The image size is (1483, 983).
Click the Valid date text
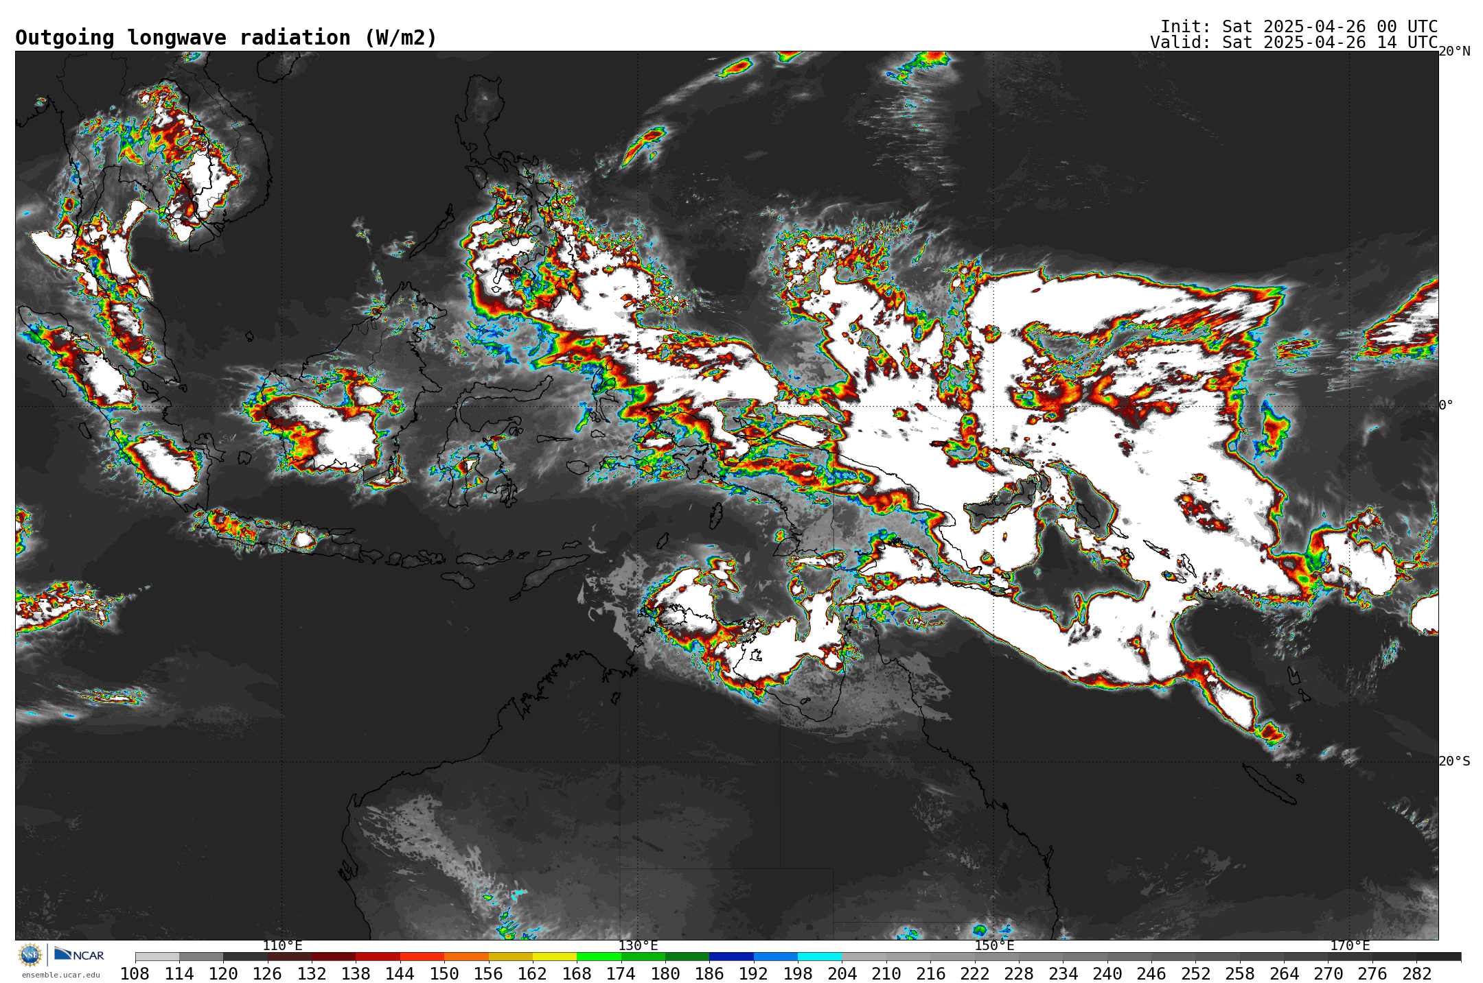pos(1294,43)
